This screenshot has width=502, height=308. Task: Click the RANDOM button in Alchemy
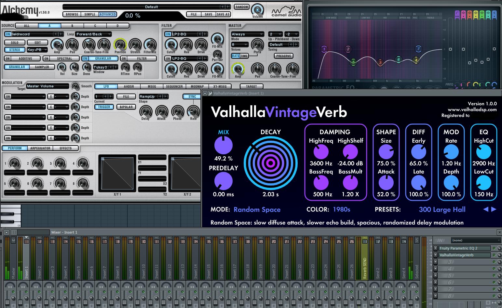(242, 7)
